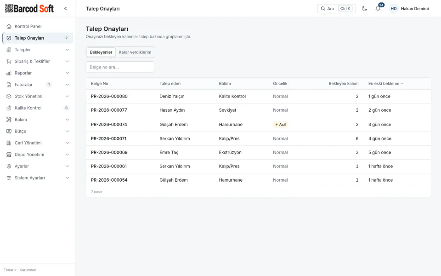Screen dimensions: 441x276
Task: Click the Stok Yönetimi box icon
Action: pos(9,96)
